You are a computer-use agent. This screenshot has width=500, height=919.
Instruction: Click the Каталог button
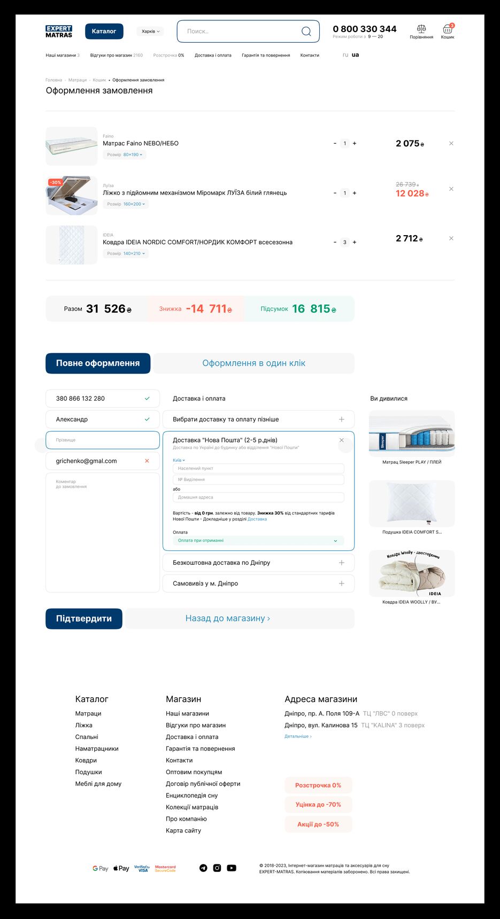pos(104,32)
